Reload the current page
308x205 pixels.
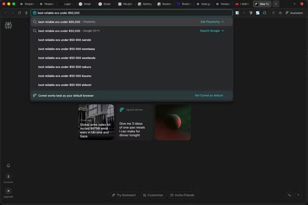tap(19, 13)
